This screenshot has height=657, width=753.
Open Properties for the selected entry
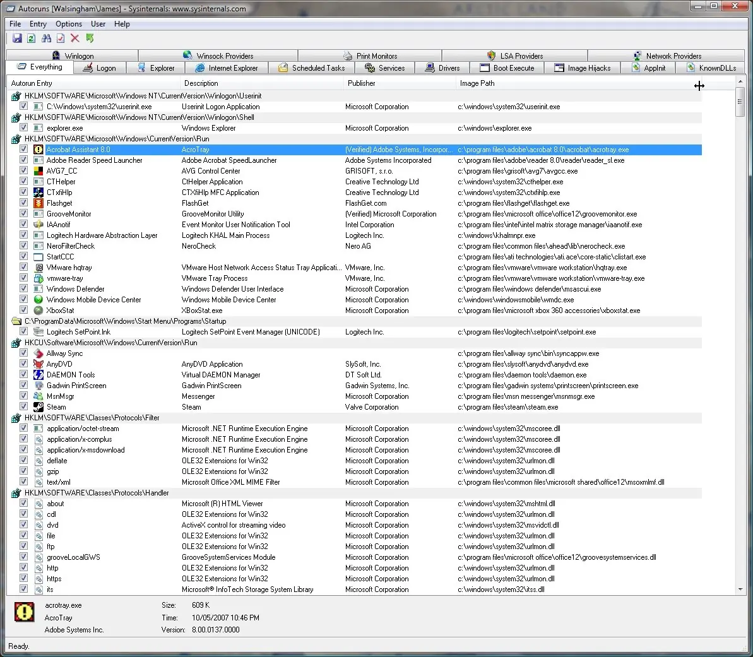(x=61, y=38)
